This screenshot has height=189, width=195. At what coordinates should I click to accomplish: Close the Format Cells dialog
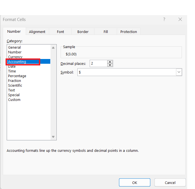point(180,19)
